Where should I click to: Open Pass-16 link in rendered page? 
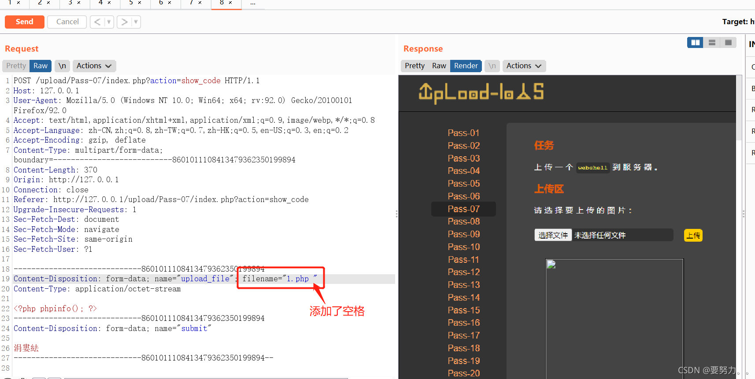(463, 323)
